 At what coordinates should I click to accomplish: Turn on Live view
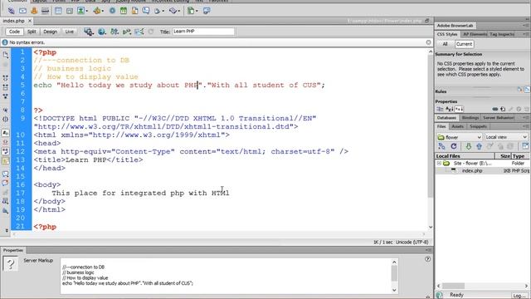tap(70, 32)
